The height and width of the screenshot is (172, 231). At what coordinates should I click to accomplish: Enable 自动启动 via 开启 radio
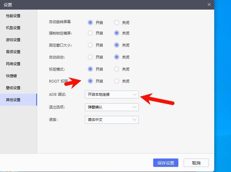pos(90,57)
